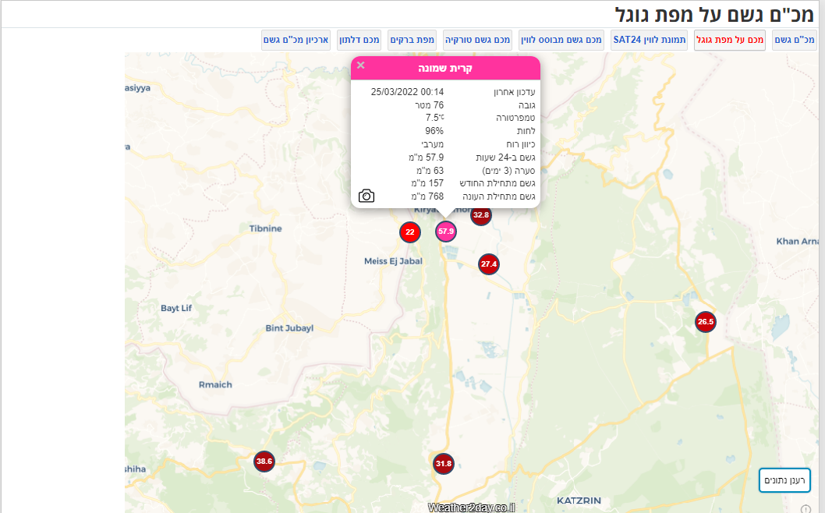The width and height of the screenshot is (825, 513).
Task: Select the 22 rain station marker
Action: [x=410, y=232]
